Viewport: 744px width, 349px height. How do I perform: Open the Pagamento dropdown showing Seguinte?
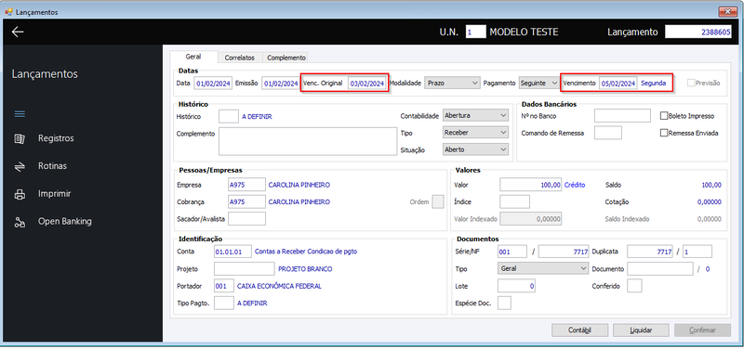tap(539, 83)
